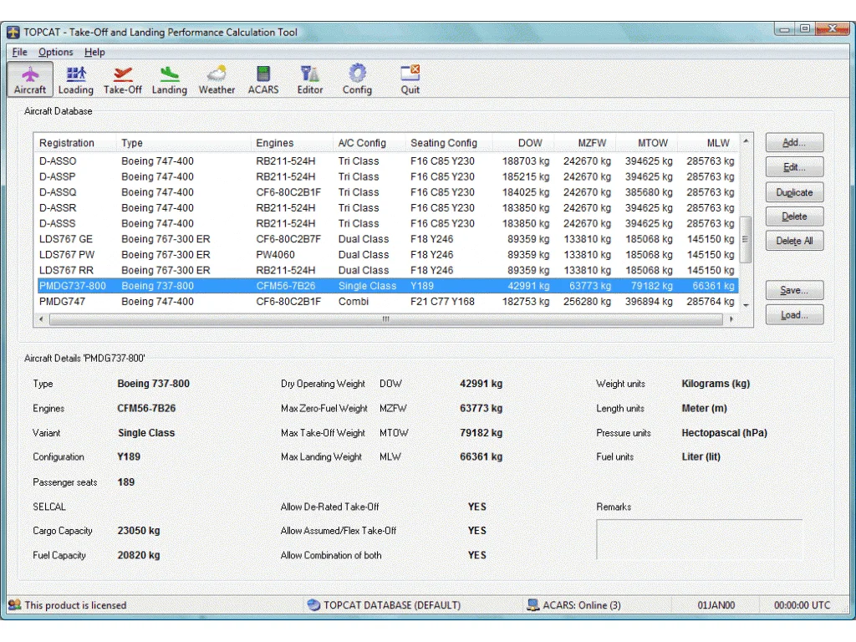Open the Weather toolbar section
Image resolution: width=856 pixels, height=642 pixels.
[217, 79]
